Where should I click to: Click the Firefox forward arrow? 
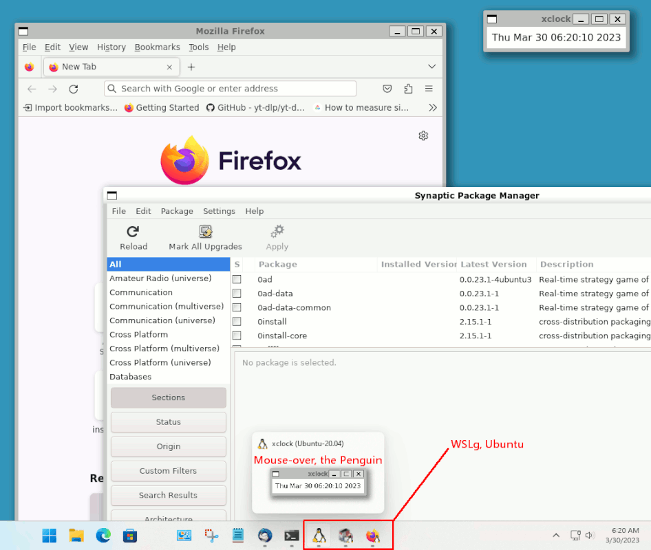point(52,89)
